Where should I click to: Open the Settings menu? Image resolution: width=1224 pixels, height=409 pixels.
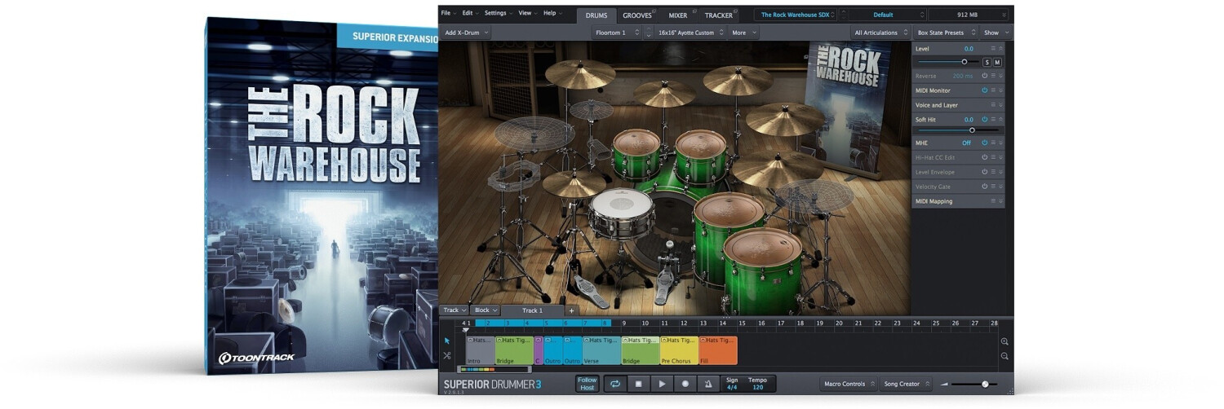tap(497, 13)
